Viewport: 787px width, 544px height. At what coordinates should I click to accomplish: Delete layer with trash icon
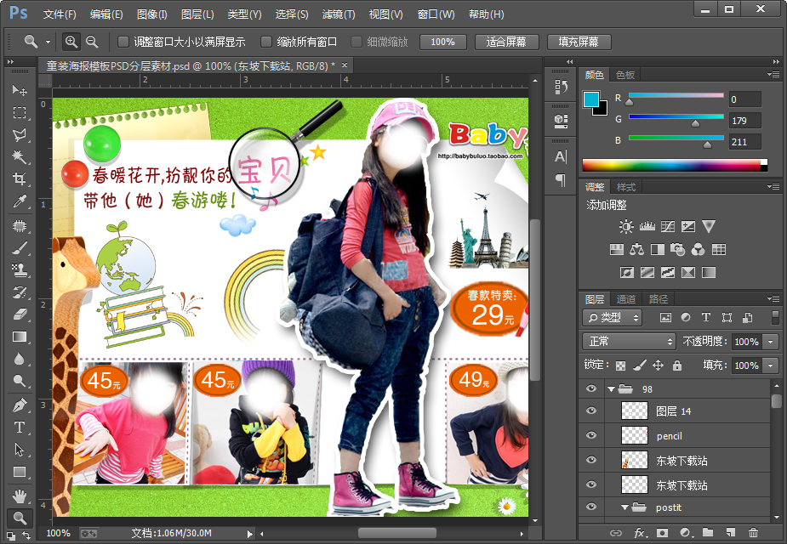(x=753, y=532)
